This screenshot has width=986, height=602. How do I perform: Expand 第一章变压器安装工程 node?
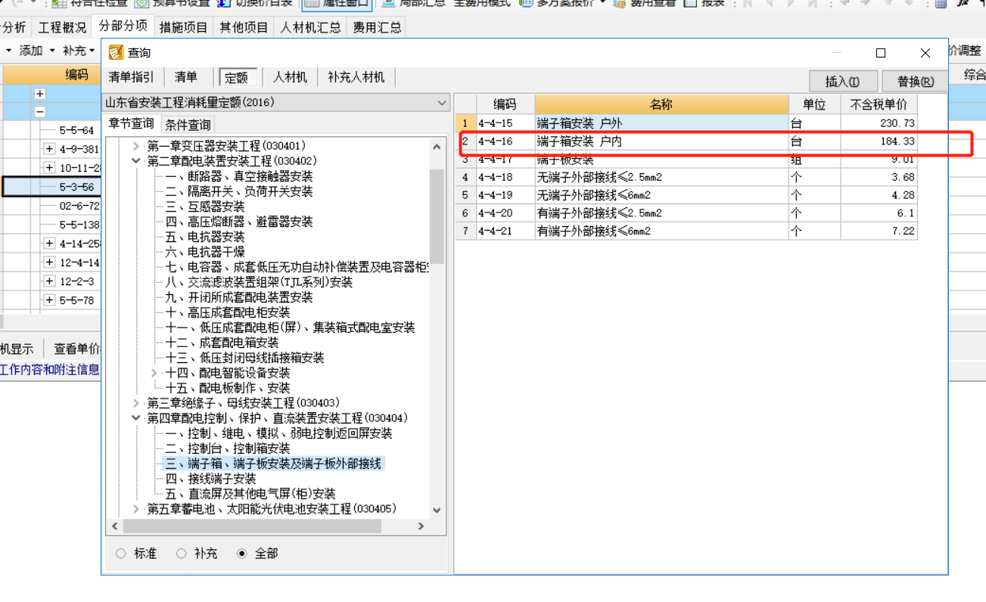coord(136,146)
